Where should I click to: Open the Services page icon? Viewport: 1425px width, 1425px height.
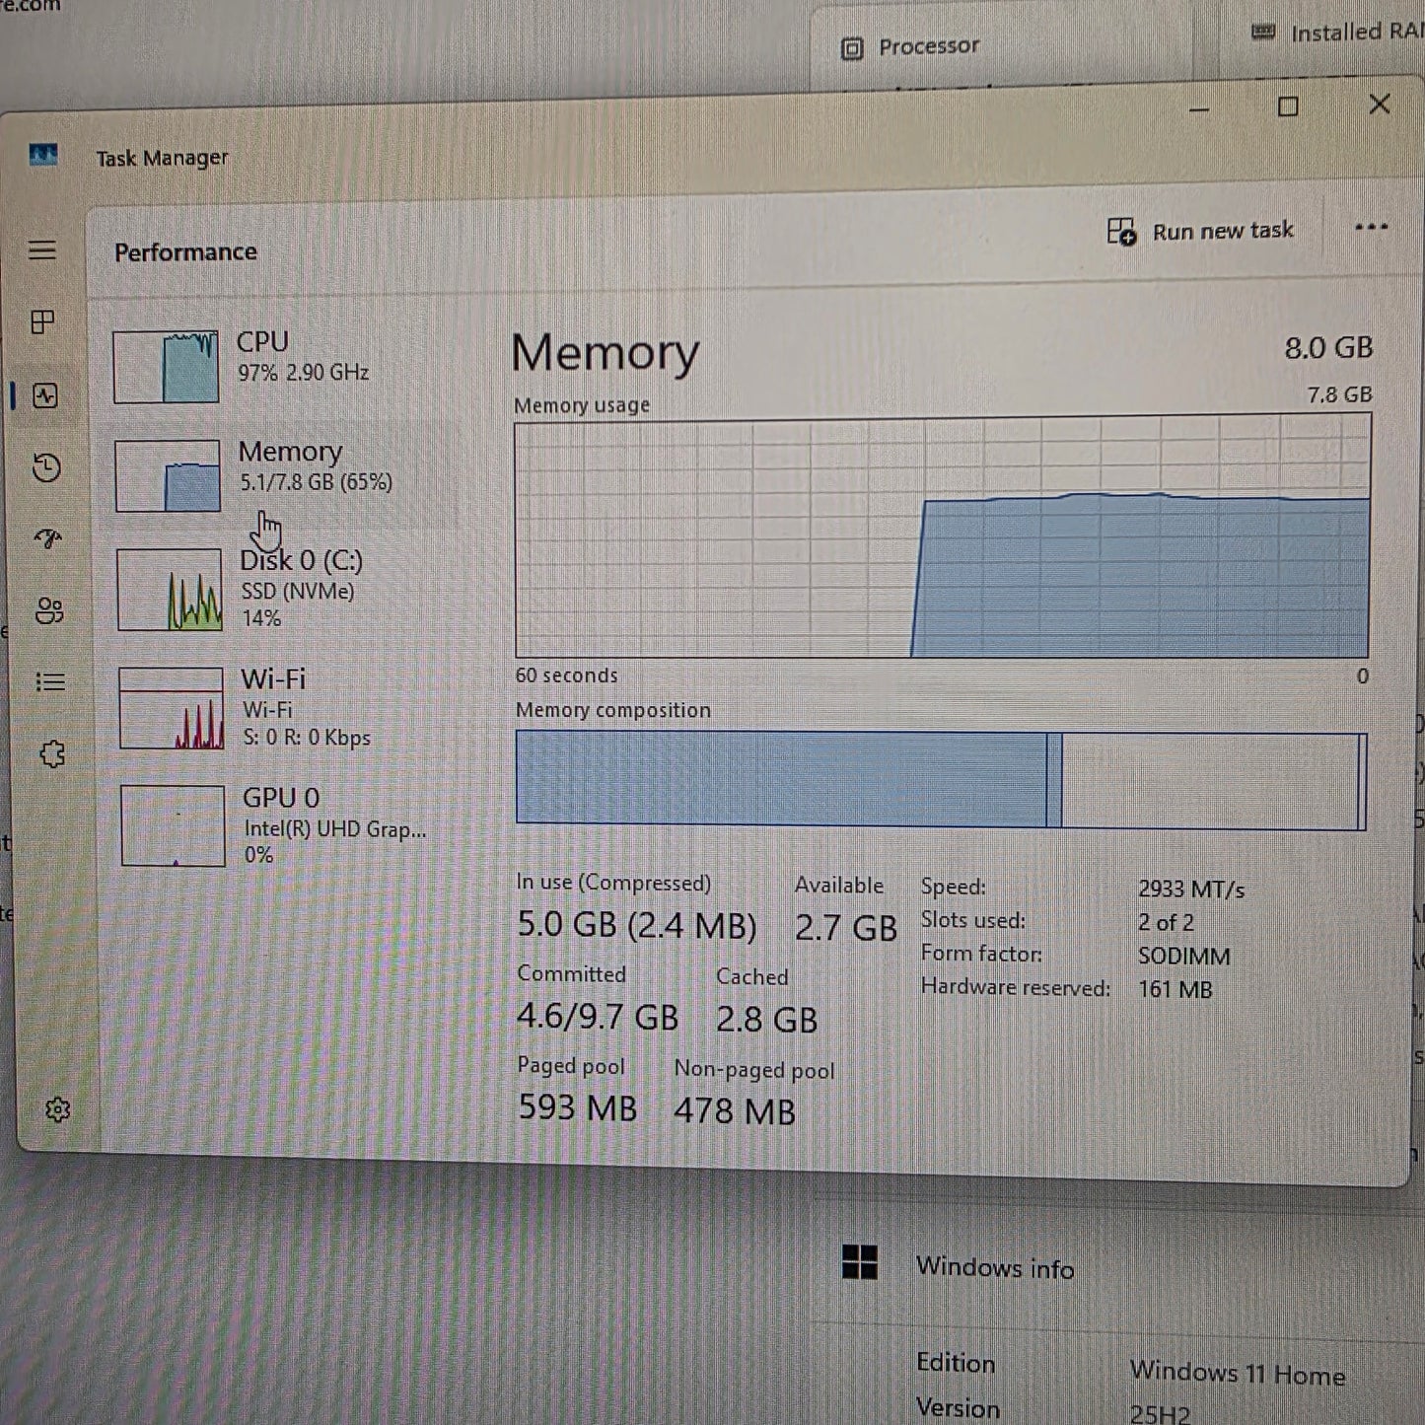tap(52, 754)
